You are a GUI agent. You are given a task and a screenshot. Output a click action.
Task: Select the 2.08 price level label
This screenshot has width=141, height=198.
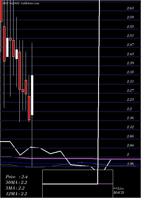point(130,136)
